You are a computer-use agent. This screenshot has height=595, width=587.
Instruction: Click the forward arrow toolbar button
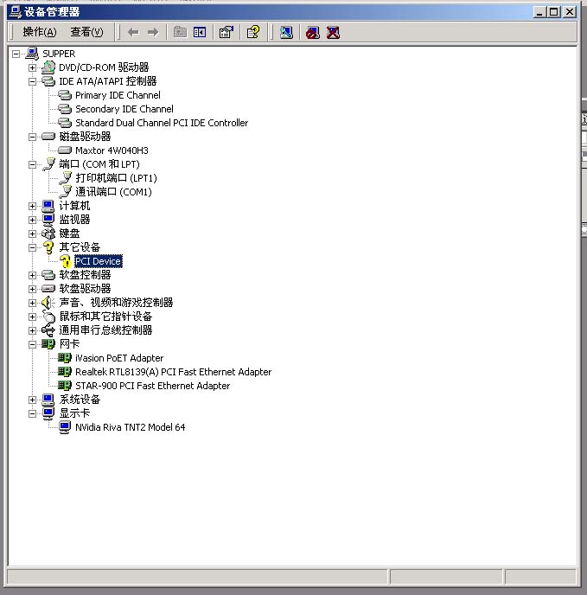click(x=153, y=32)
